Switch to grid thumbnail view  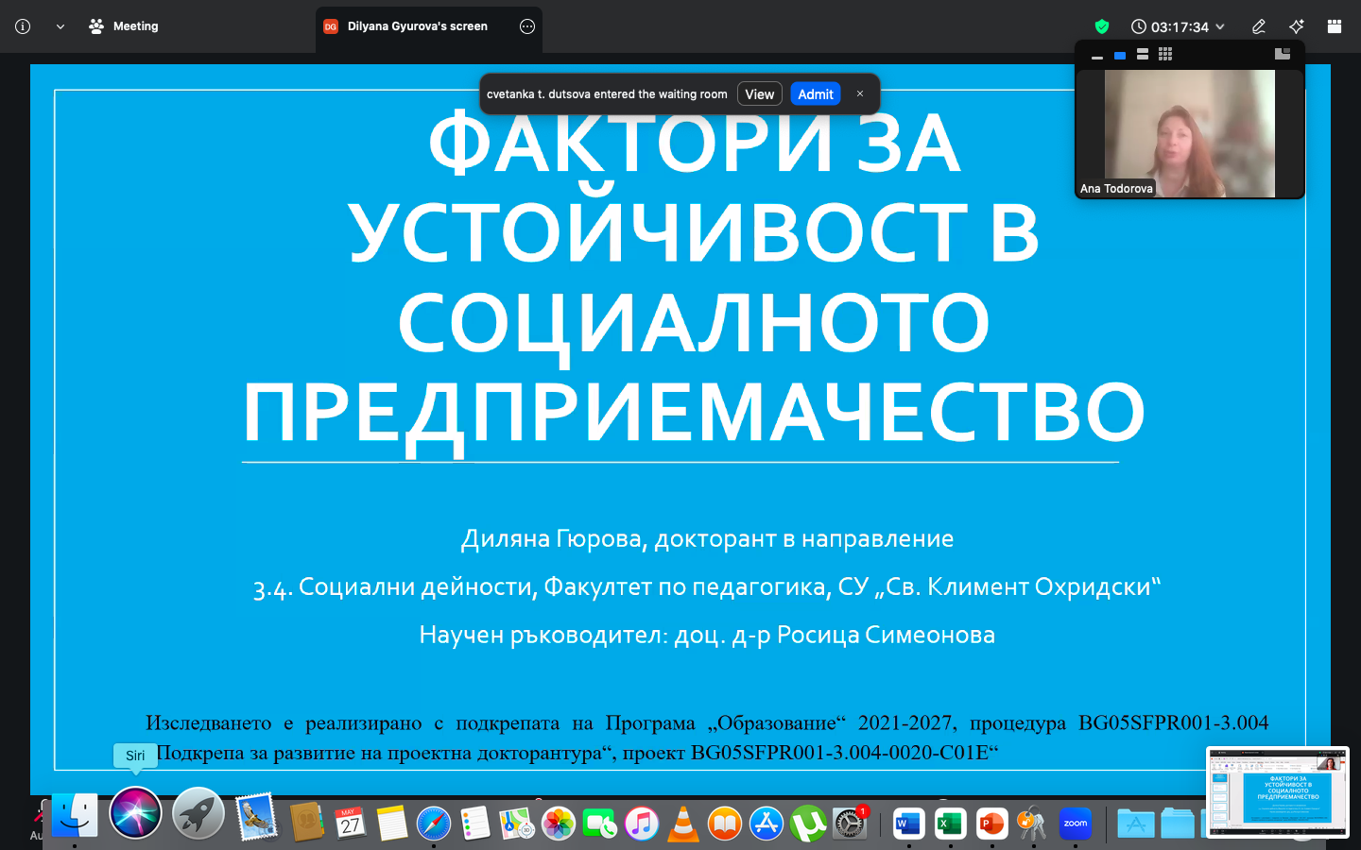1165,55
